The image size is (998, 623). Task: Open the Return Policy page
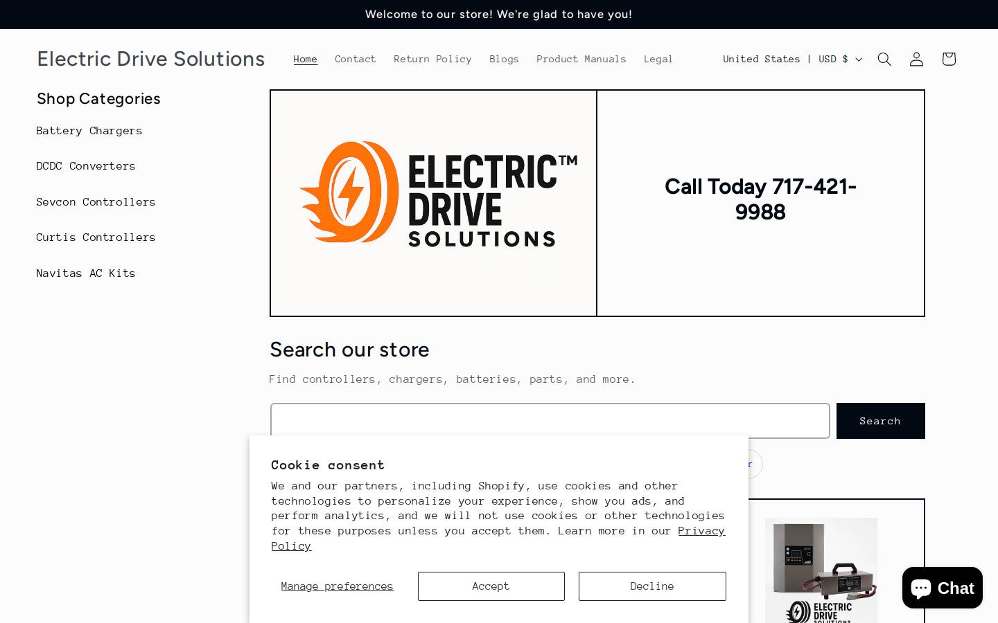[x=432, y=59]
